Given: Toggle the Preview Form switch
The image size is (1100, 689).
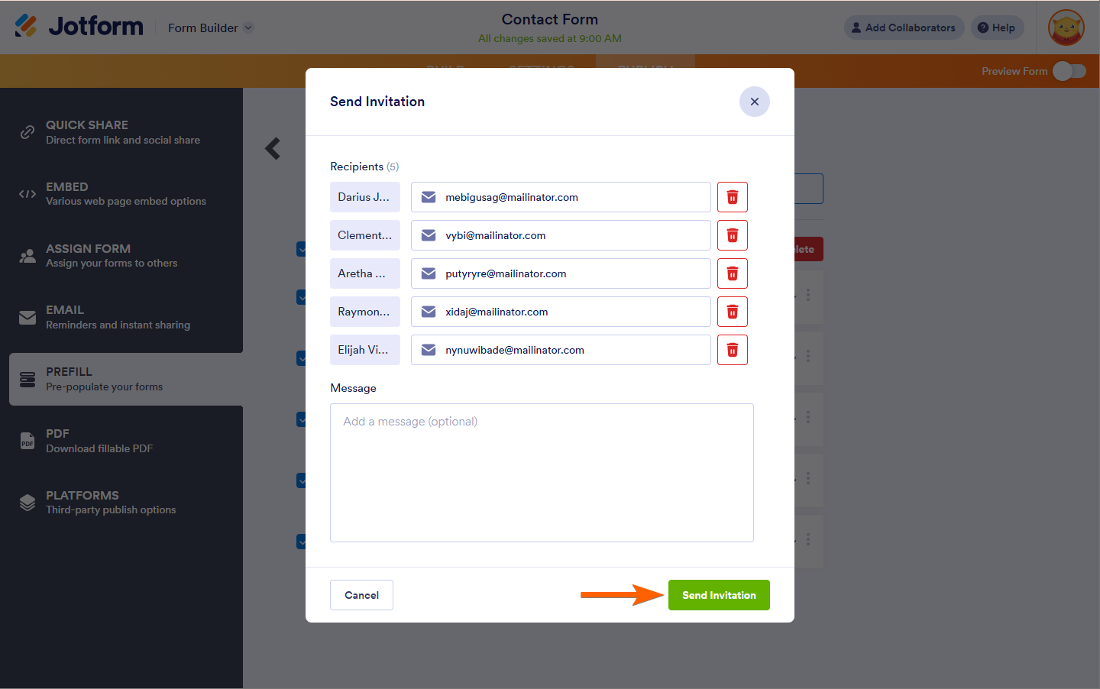Looking at the screenshot, I should pos(1069,71).
